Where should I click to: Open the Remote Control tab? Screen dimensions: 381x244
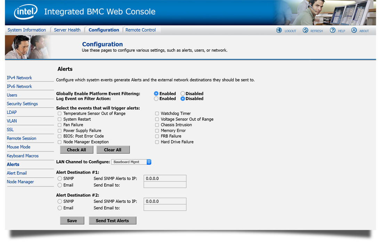pos(140,30)
